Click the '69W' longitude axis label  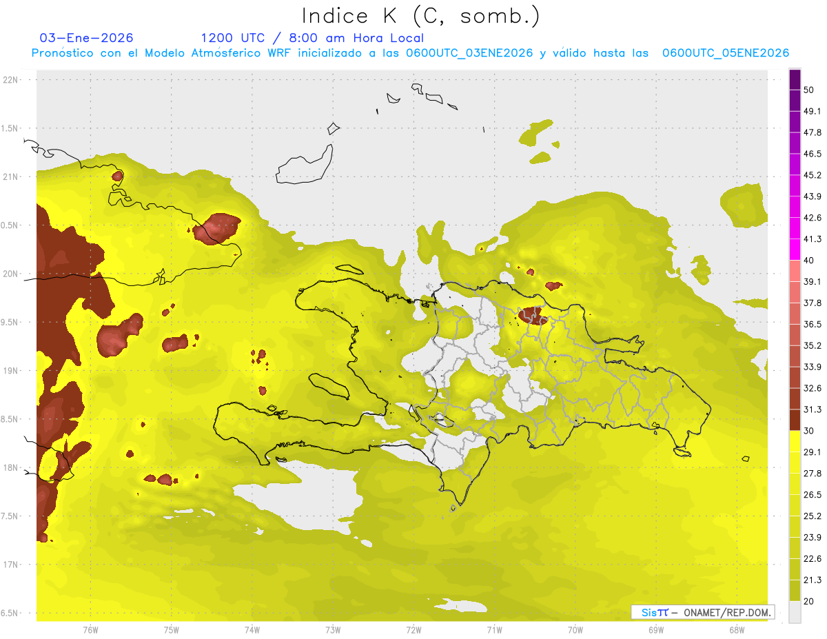coord(656,629)
